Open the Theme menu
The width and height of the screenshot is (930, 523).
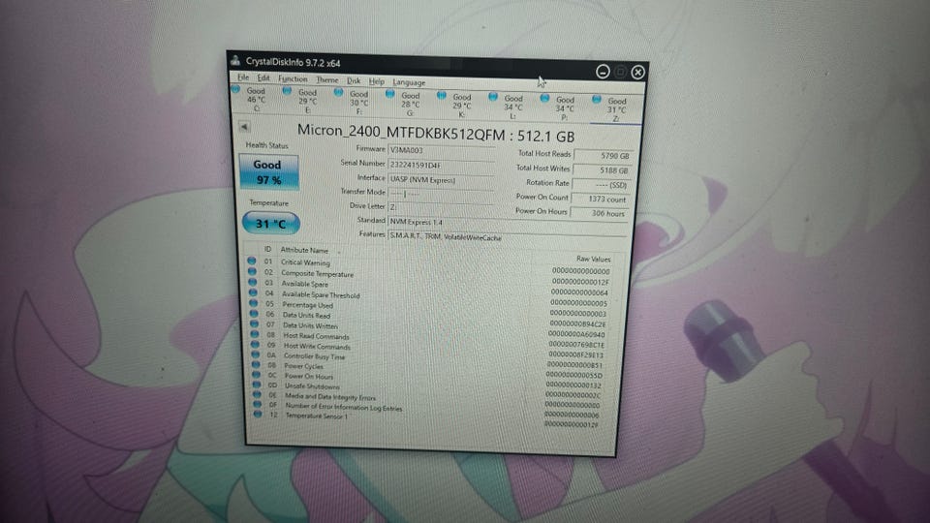(x=326, y=79)
